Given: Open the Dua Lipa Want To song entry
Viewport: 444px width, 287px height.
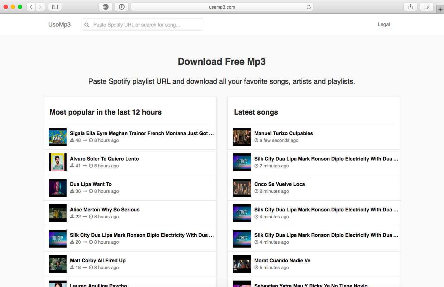Looking at the screenshot, I should click(x=91, y=184).
